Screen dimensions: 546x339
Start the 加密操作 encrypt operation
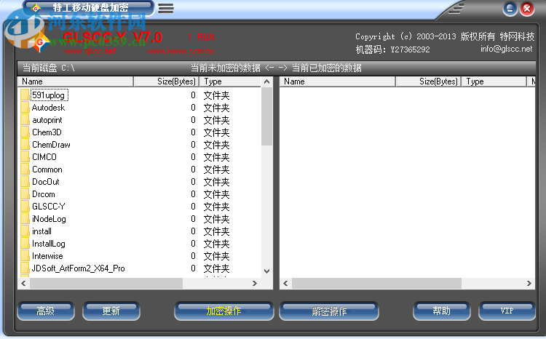(223, 311)
